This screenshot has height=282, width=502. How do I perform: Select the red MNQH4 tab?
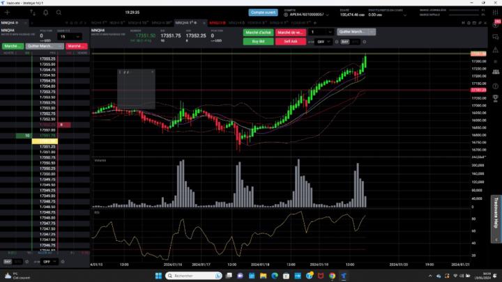218,23
